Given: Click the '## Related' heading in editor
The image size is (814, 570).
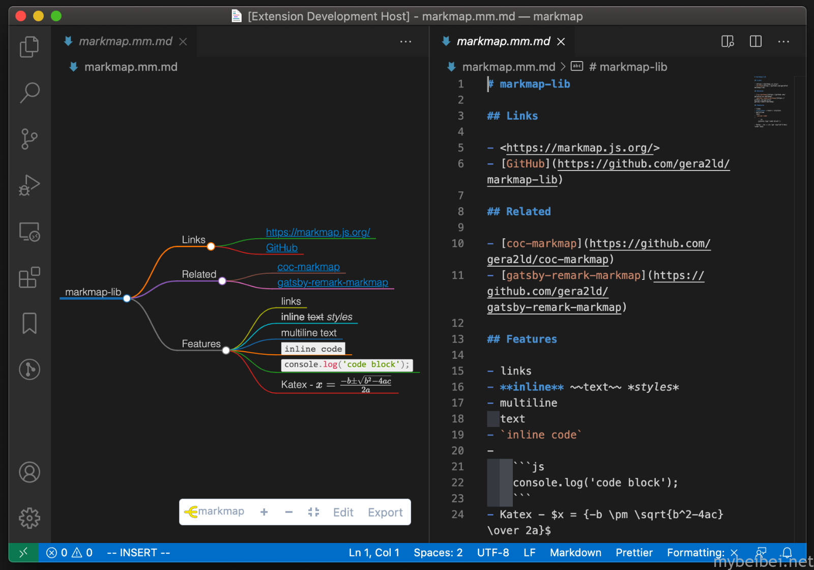Looking at the screenshot, I should coord(519,212).
